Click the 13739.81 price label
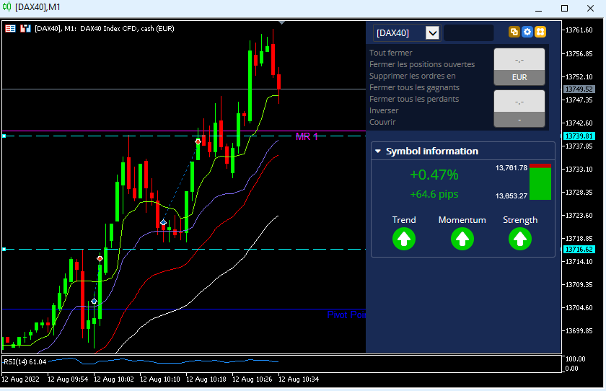Image resolution: width=606 pixels, height=391 pixels. [x=579, y=136]
